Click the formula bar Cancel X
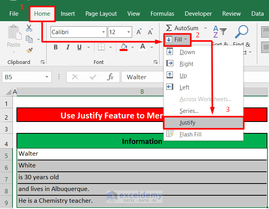 [75, 77]
